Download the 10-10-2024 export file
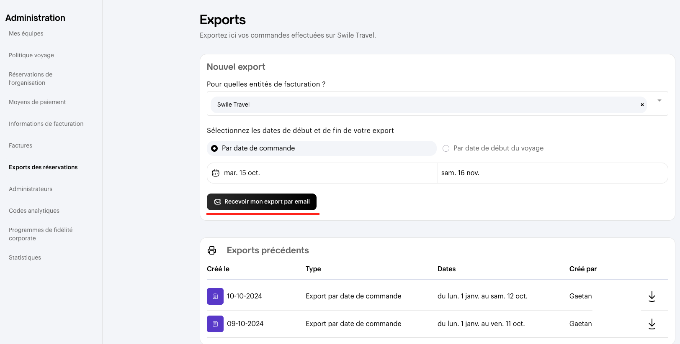 (652, 296)
